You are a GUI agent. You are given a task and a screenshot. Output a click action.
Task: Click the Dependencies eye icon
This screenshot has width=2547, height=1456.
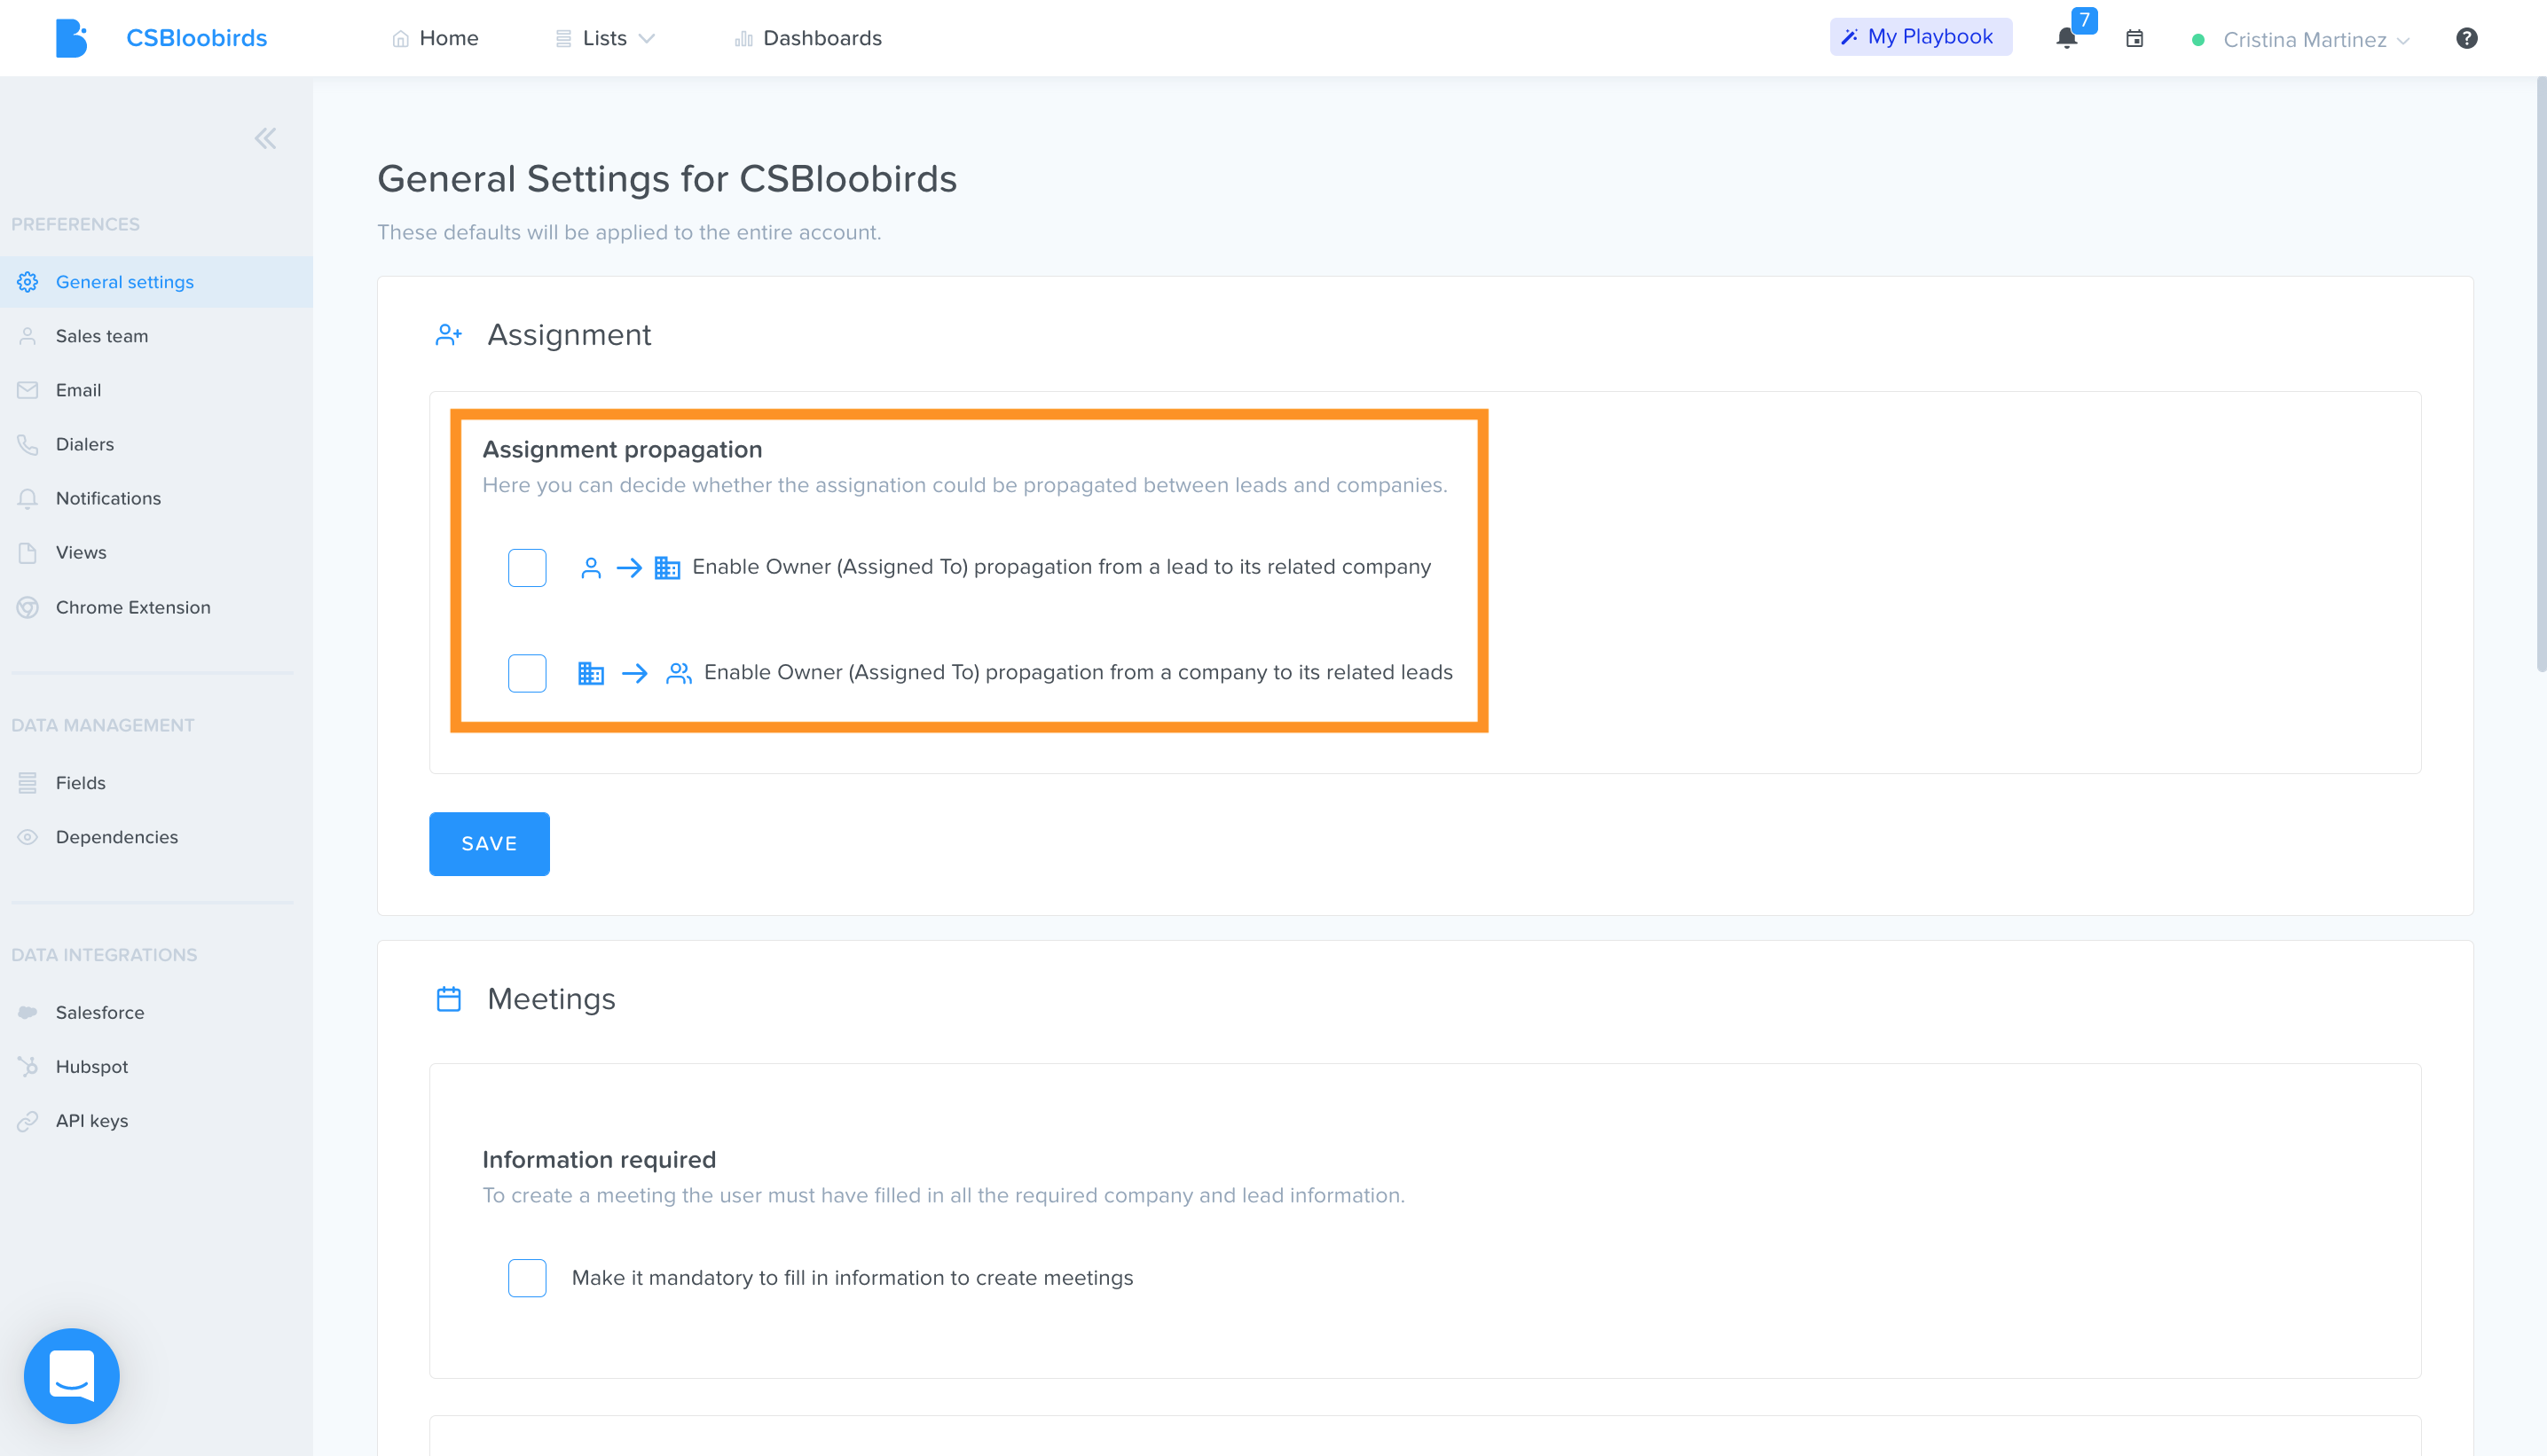(28, 837)
